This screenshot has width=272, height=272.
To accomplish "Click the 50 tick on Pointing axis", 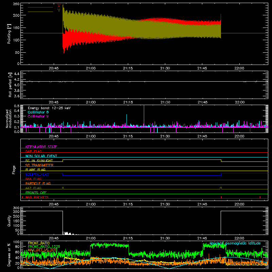I will pos(17,53).
